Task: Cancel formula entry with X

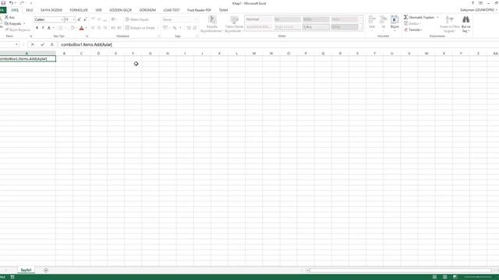Action: click(33, 45)
